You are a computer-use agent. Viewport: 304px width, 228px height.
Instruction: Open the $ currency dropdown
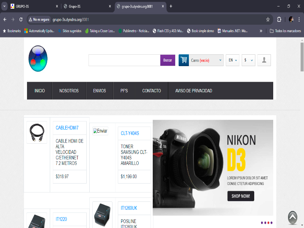click(249, 60)
